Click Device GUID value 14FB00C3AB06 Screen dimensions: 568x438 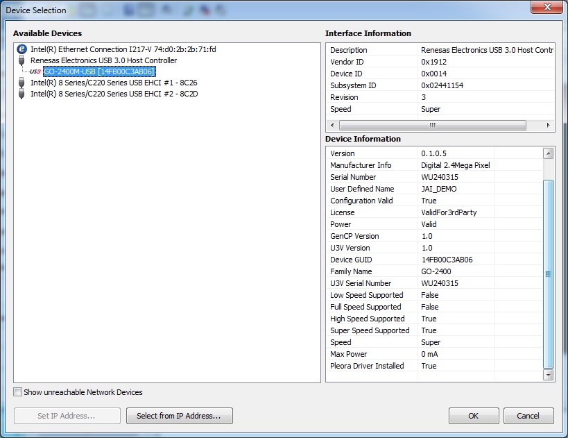[447, 260]
